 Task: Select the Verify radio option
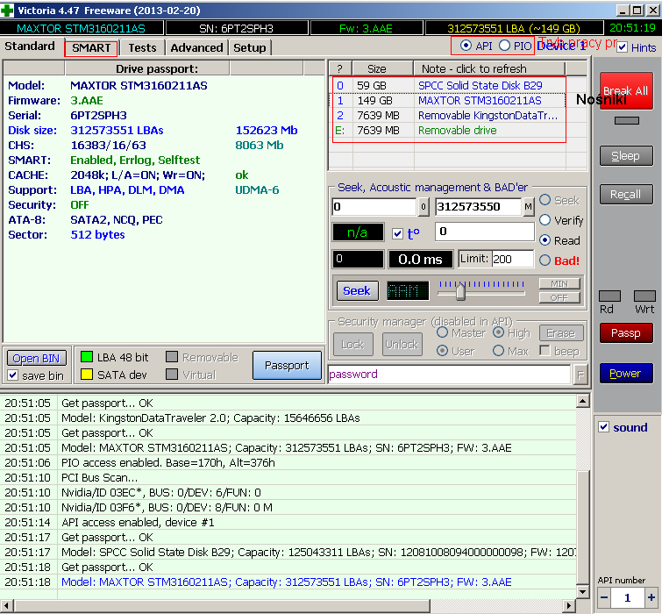click(545, 220)
